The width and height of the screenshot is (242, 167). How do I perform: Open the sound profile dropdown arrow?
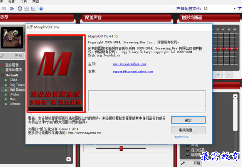tap(235, 9)
